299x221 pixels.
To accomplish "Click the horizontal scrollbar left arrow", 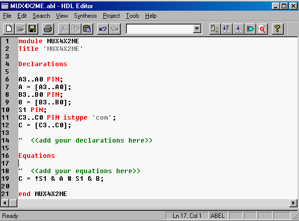I will coord(5,203).
